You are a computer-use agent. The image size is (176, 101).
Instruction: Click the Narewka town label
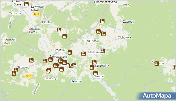click(x=69, y=64)
